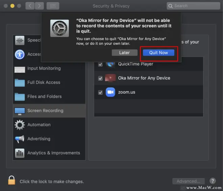This screenshot has width=223, height=191.
Task: Click the lock icon to make changes
Action: [x=11, y=180]
